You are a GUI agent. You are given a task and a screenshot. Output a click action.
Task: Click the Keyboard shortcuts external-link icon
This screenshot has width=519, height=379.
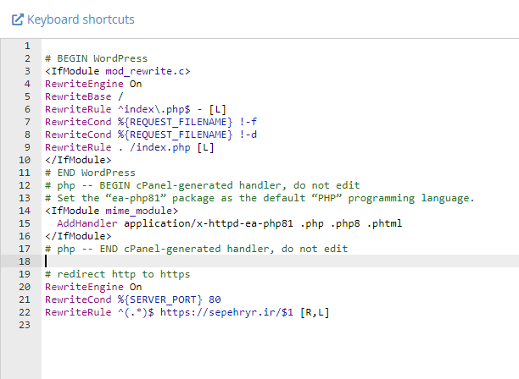18,19
